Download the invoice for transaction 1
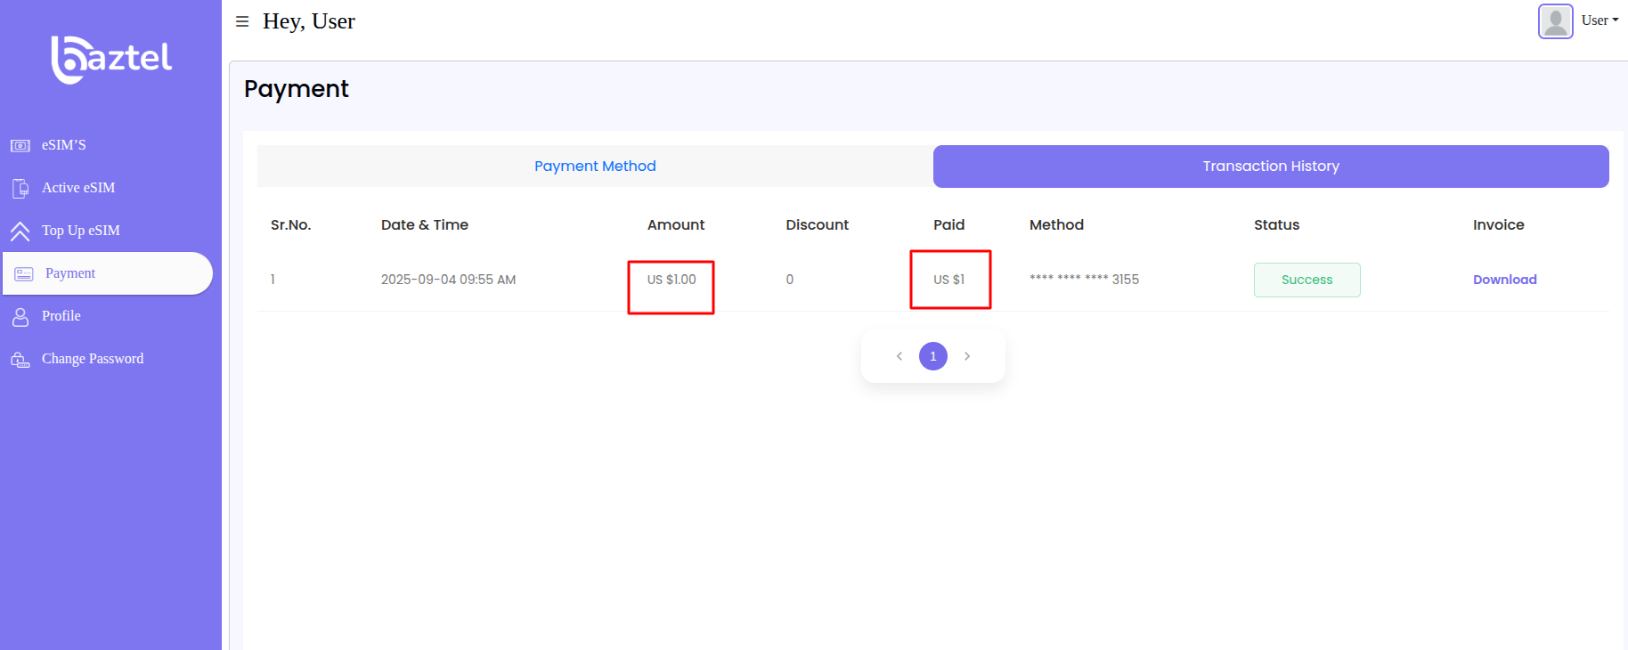The height and width of the screenshot is (650, 1628). 1504,280
